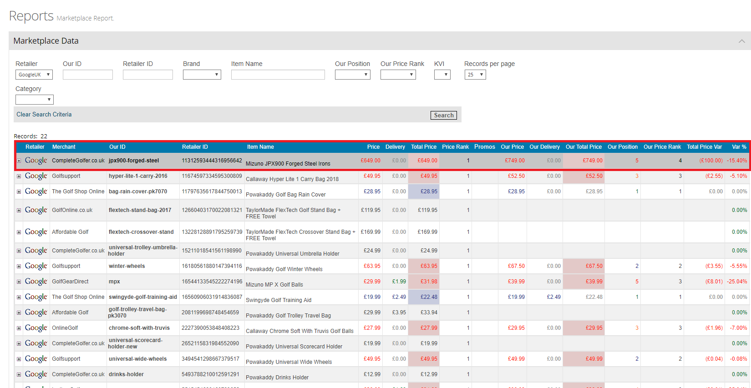This screenshot has width=751, height=388.
Task: Expand the Callaway Hyper Lite 1 Carry Bag row
Action: 19,176
